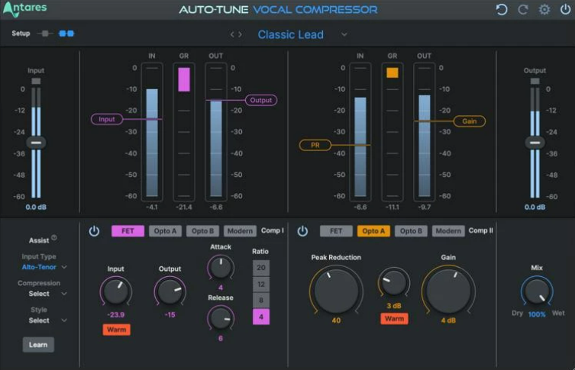This screenshot has height=370, width=575.
Task: Switch Comp I to Opto A mode
Action: (x=165, y=231)
